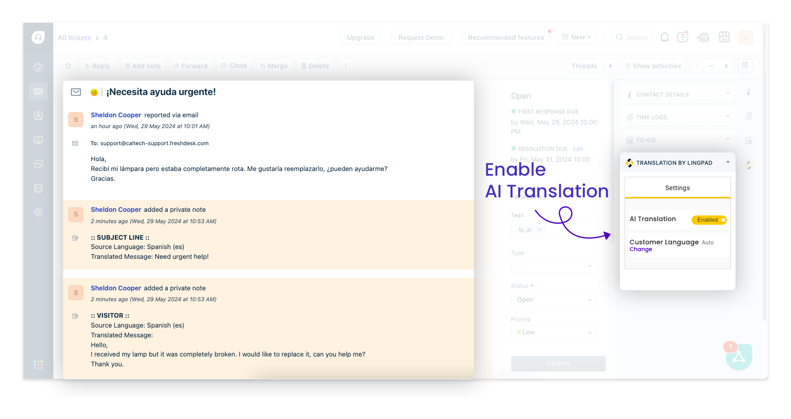Click the ticket subject ¡Necesita ayuda urgente!

pyautogui.click(x=161, y=92)
